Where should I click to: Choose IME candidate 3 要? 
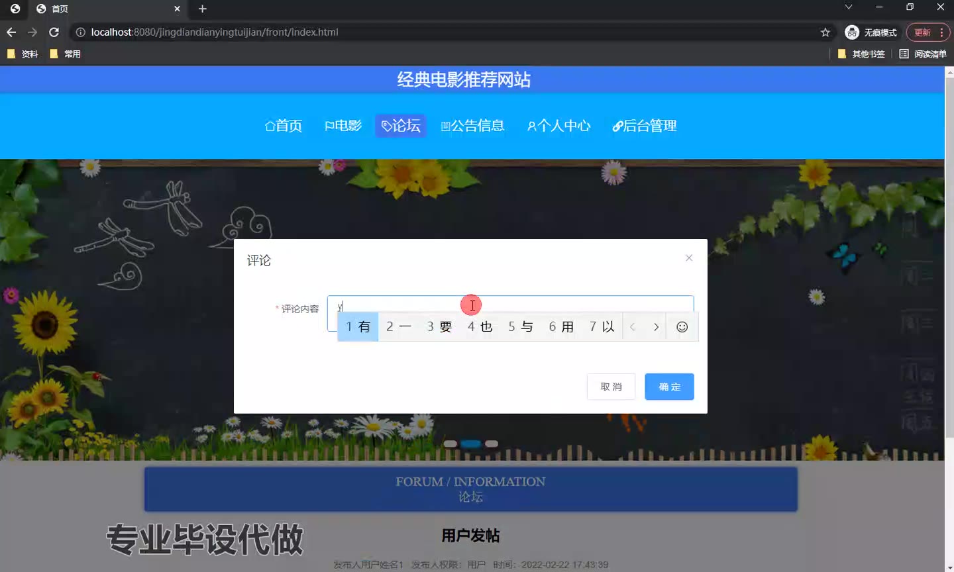[439, 326]
